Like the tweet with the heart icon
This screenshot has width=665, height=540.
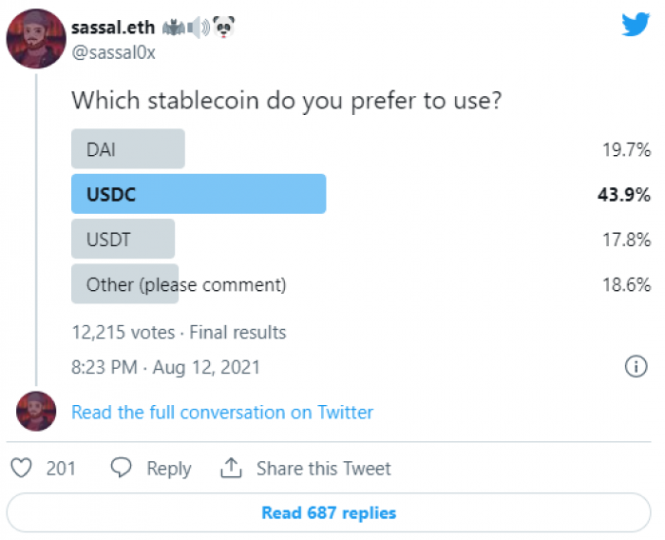[21, 468]
